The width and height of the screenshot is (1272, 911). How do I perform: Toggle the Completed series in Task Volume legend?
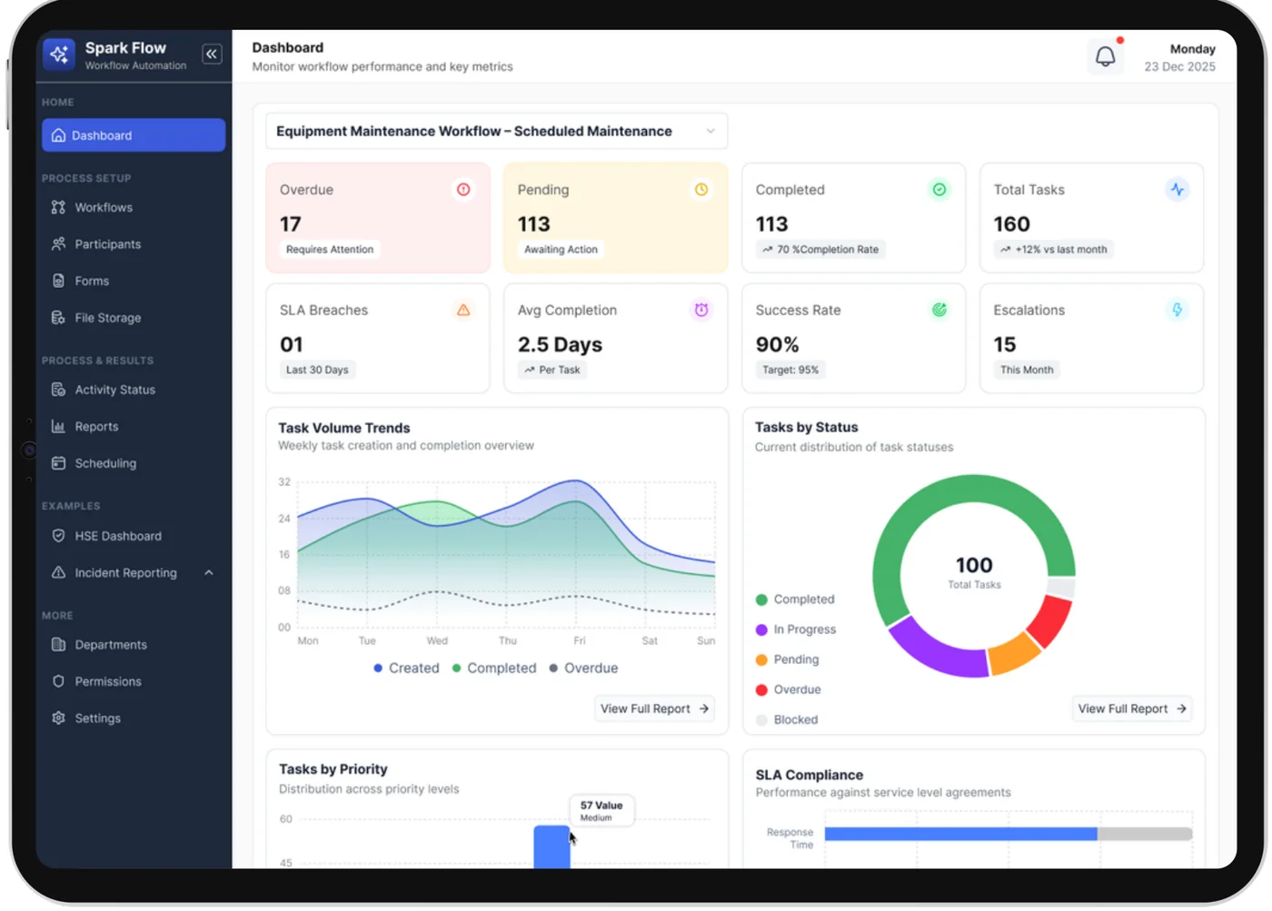tap(494, 668)
